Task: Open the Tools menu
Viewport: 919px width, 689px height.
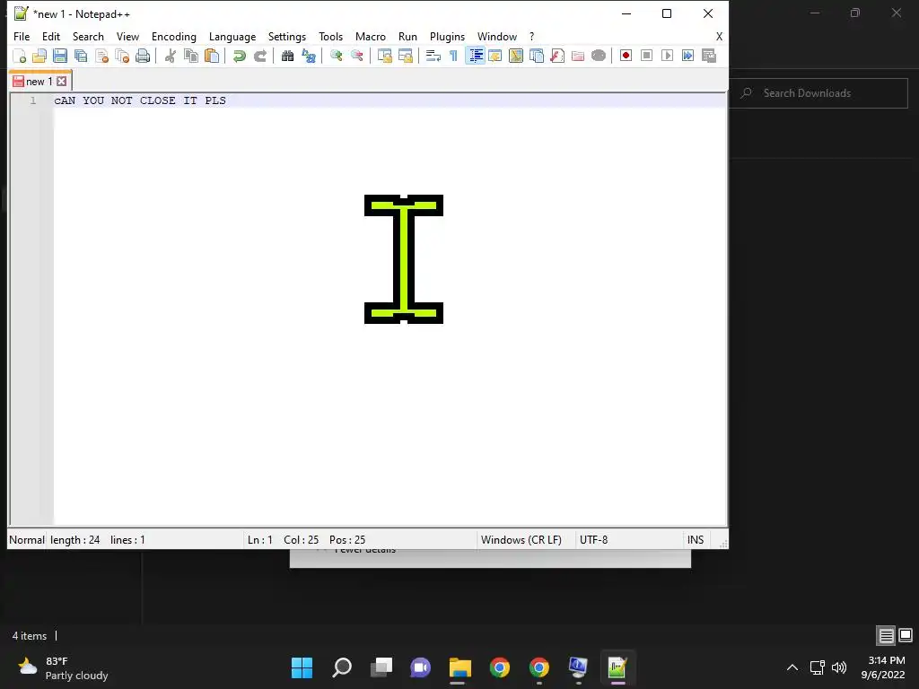Action: (x=330, y=37)
